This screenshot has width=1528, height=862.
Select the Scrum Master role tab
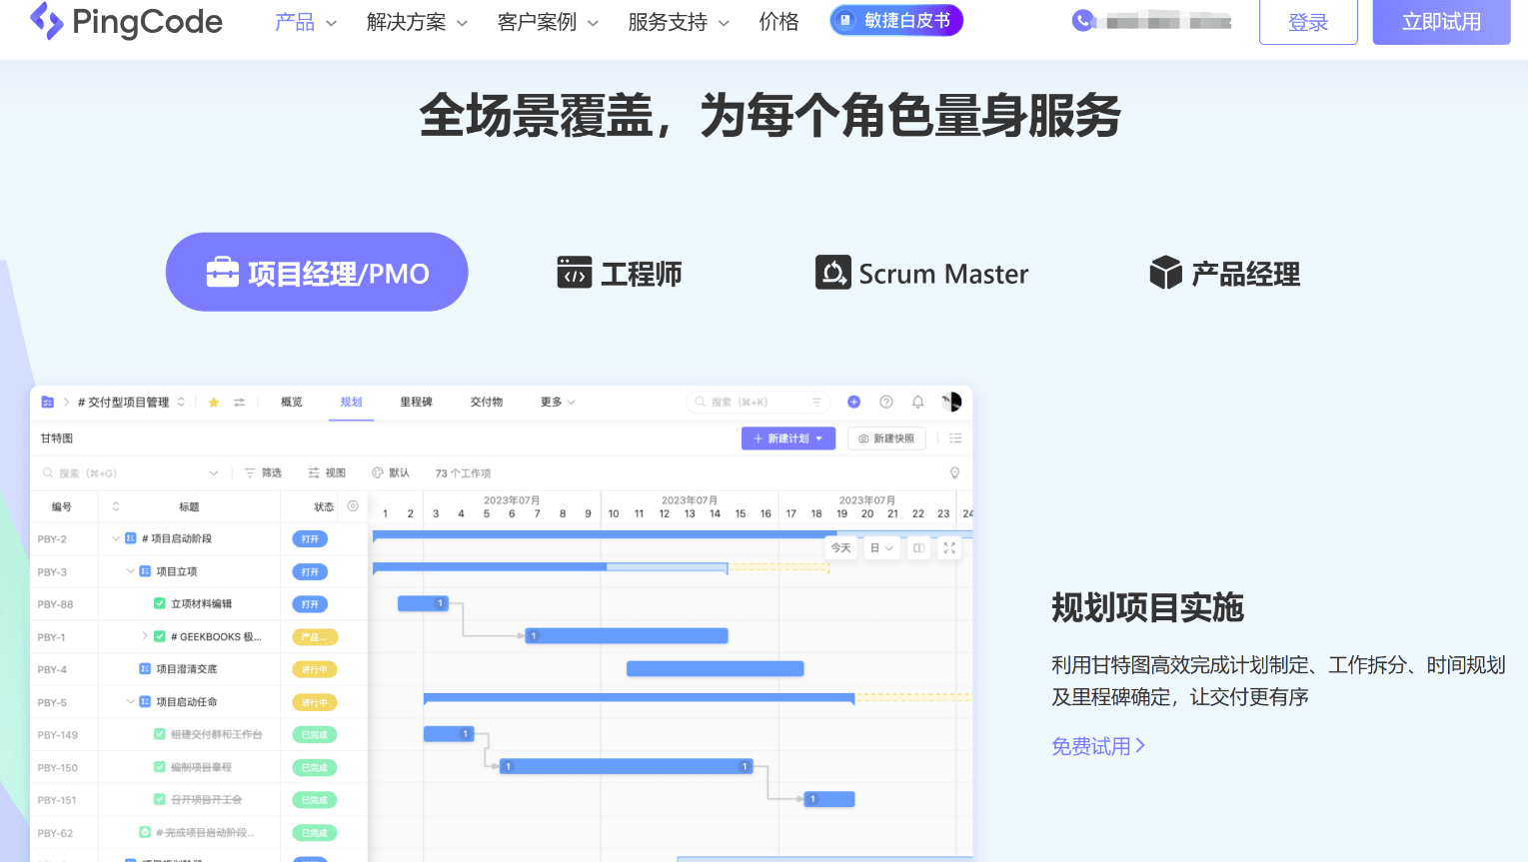tap(922, 273)
